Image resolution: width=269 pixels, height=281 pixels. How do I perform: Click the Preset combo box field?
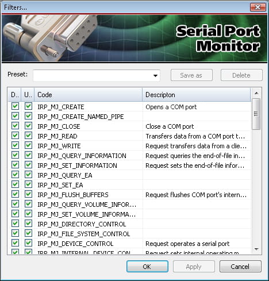(97, 75)
